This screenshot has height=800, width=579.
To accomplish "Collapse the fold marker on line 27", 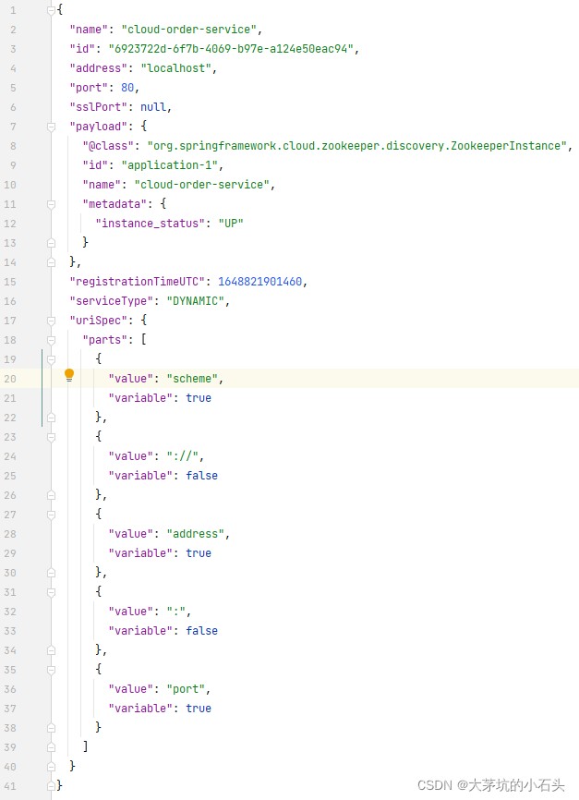I will pos(51,515).
